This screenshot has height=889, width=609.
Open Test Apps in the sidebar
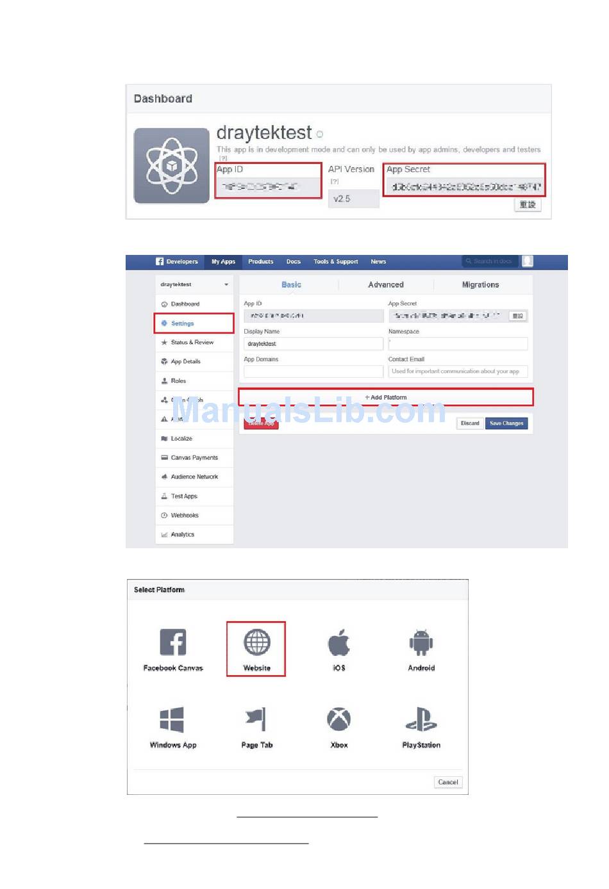(184, 496)
